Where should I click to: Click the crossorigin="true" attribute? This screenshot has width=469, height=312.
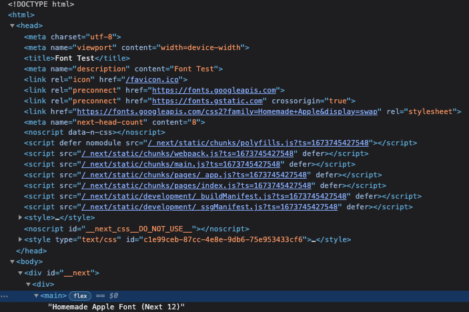click(x=311, y=101)
